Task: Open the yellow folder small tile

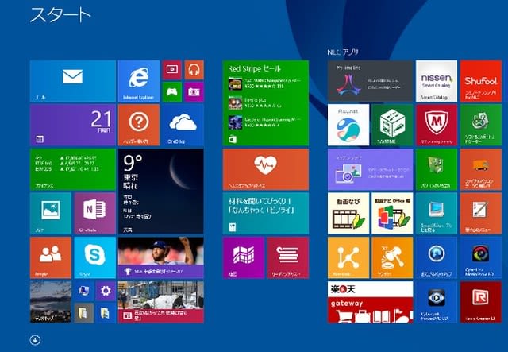Action: [x=83, y=313]
